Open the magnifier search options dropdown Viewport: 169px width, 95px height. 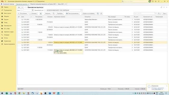click(159, 13)
